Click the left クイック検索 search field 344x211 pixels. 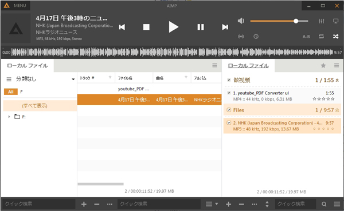tap(38, 204)
